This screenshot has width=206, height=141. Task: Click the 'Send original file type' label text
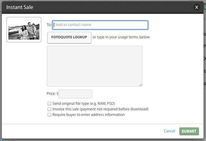tap(84, 104)
